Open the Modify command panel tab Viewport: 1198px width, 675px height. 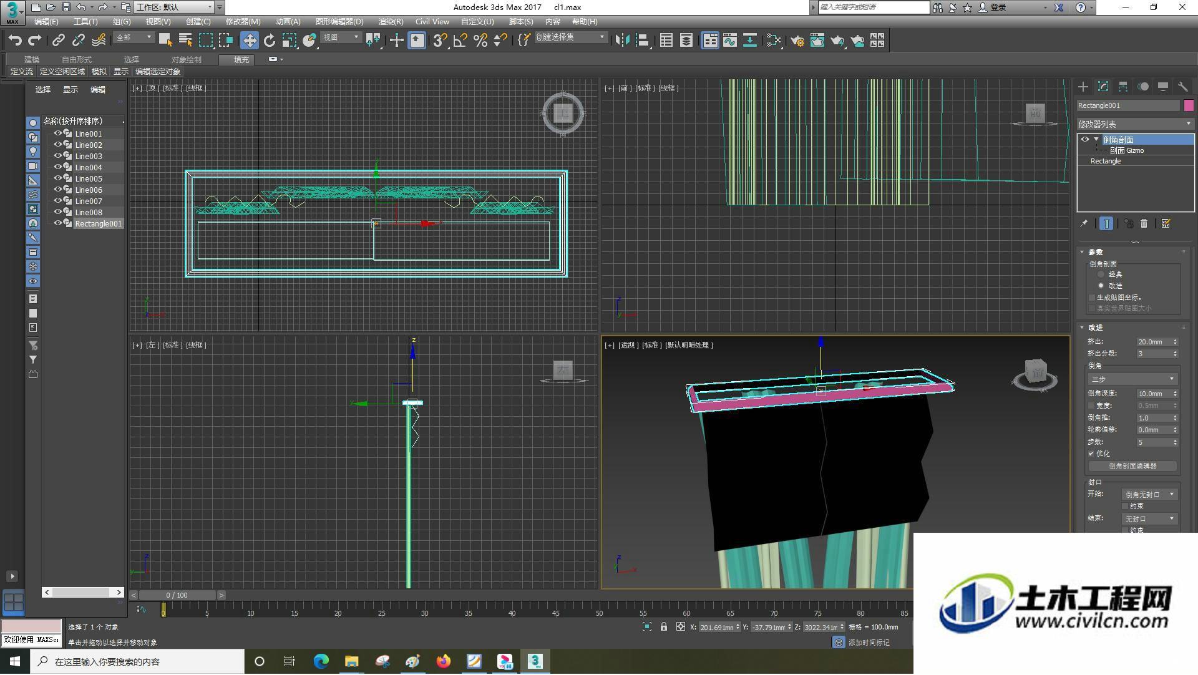(1103, 87)
